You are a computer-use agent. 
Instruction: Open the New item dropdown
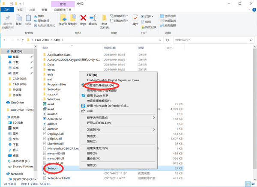click(x=119, y=16)
